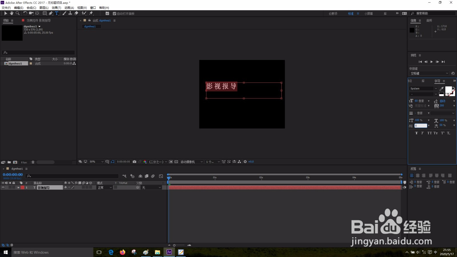457x257 pixels.
Task: Select the Rectangle shape tool
Action: click(x=45, y=13)
